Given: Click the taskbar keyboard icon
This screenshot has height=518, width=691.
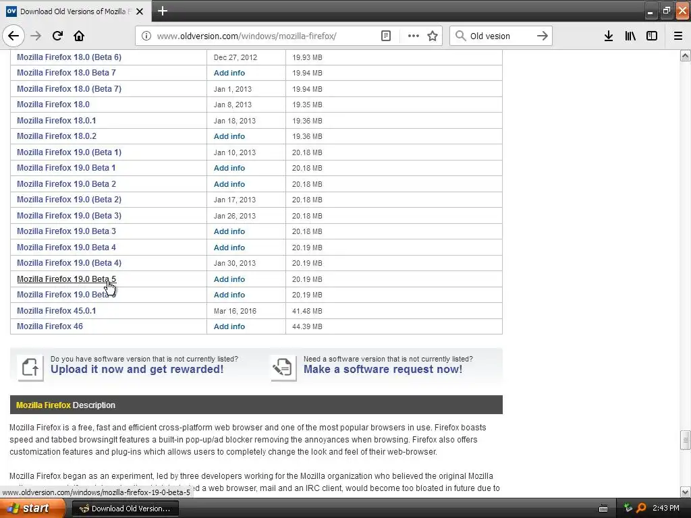Looking at the screenshot, I should pyautogui.click(x=603, y=509).
